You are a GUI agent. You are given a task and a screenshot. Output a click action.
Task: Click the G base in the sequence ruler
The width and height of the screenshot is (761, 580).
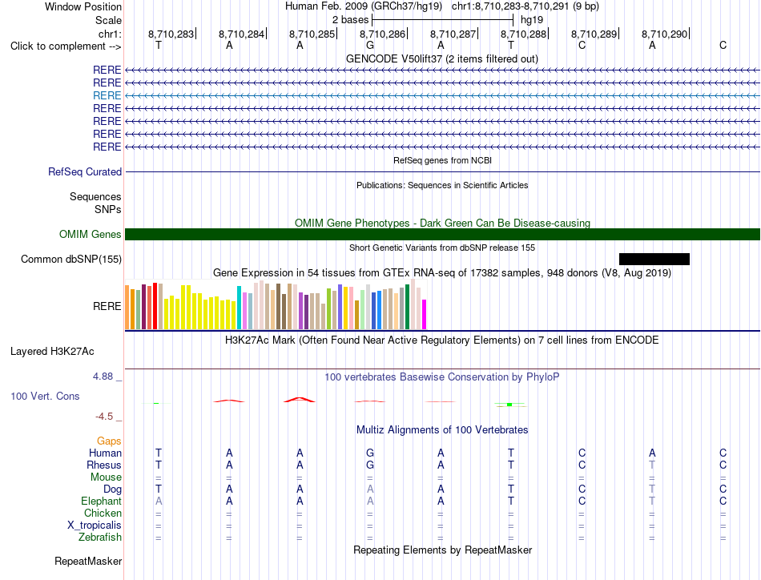click(x=370, y=45)
